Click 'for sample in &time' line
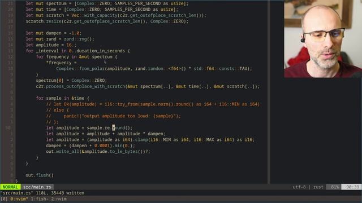The height and width of the screenshot is (203, 362). [62, 98]
